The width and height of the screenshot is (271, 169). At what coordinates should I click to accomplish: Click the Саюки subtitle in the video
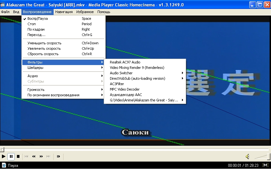(x=135, y=132)
